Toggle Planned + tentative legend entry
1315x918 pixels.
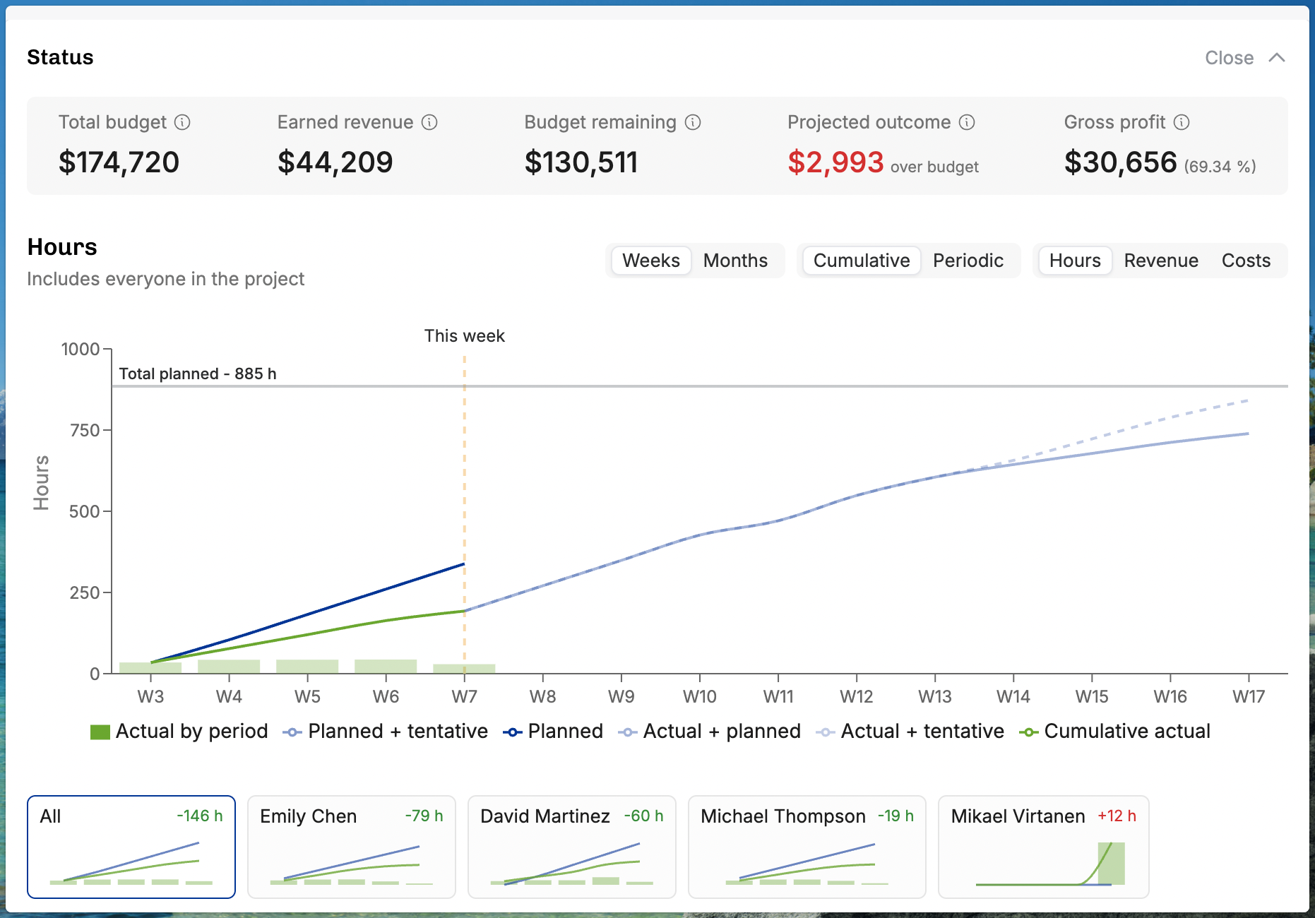coord(386,732)
